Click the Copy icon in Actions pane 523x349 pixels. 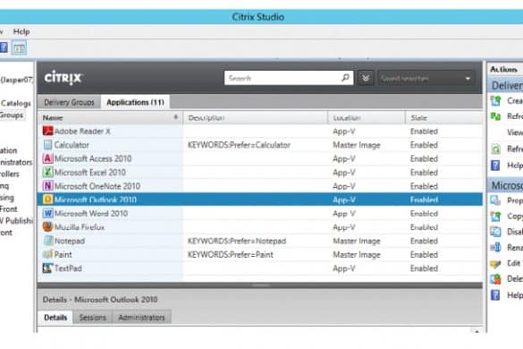[x=495, y=216]
